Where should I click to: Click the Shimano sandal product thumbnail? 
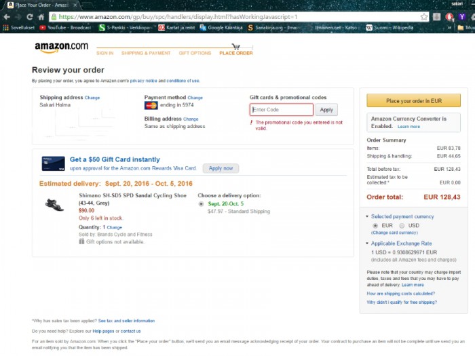coord(54,205)
